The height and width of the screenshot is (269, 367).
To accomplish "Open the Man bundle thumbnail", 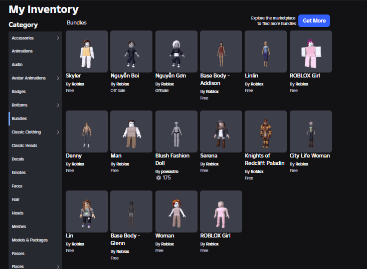I will pos(131,131).
